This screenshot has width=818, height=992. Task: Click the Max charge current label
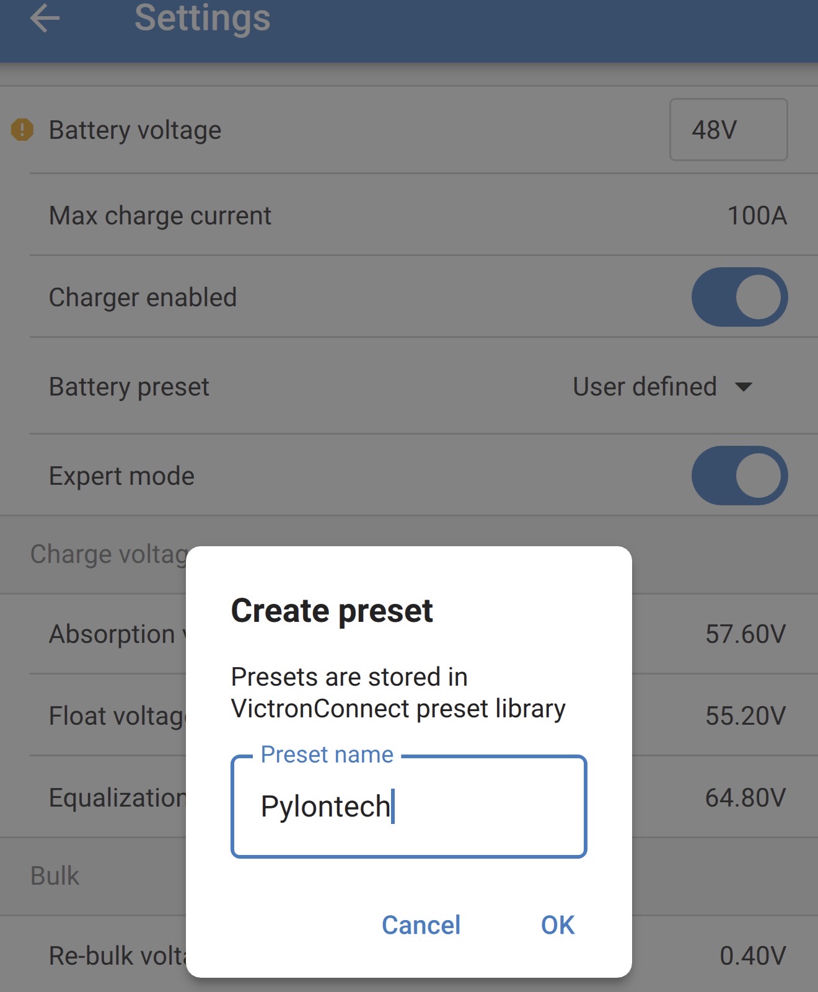pos(160,216)
